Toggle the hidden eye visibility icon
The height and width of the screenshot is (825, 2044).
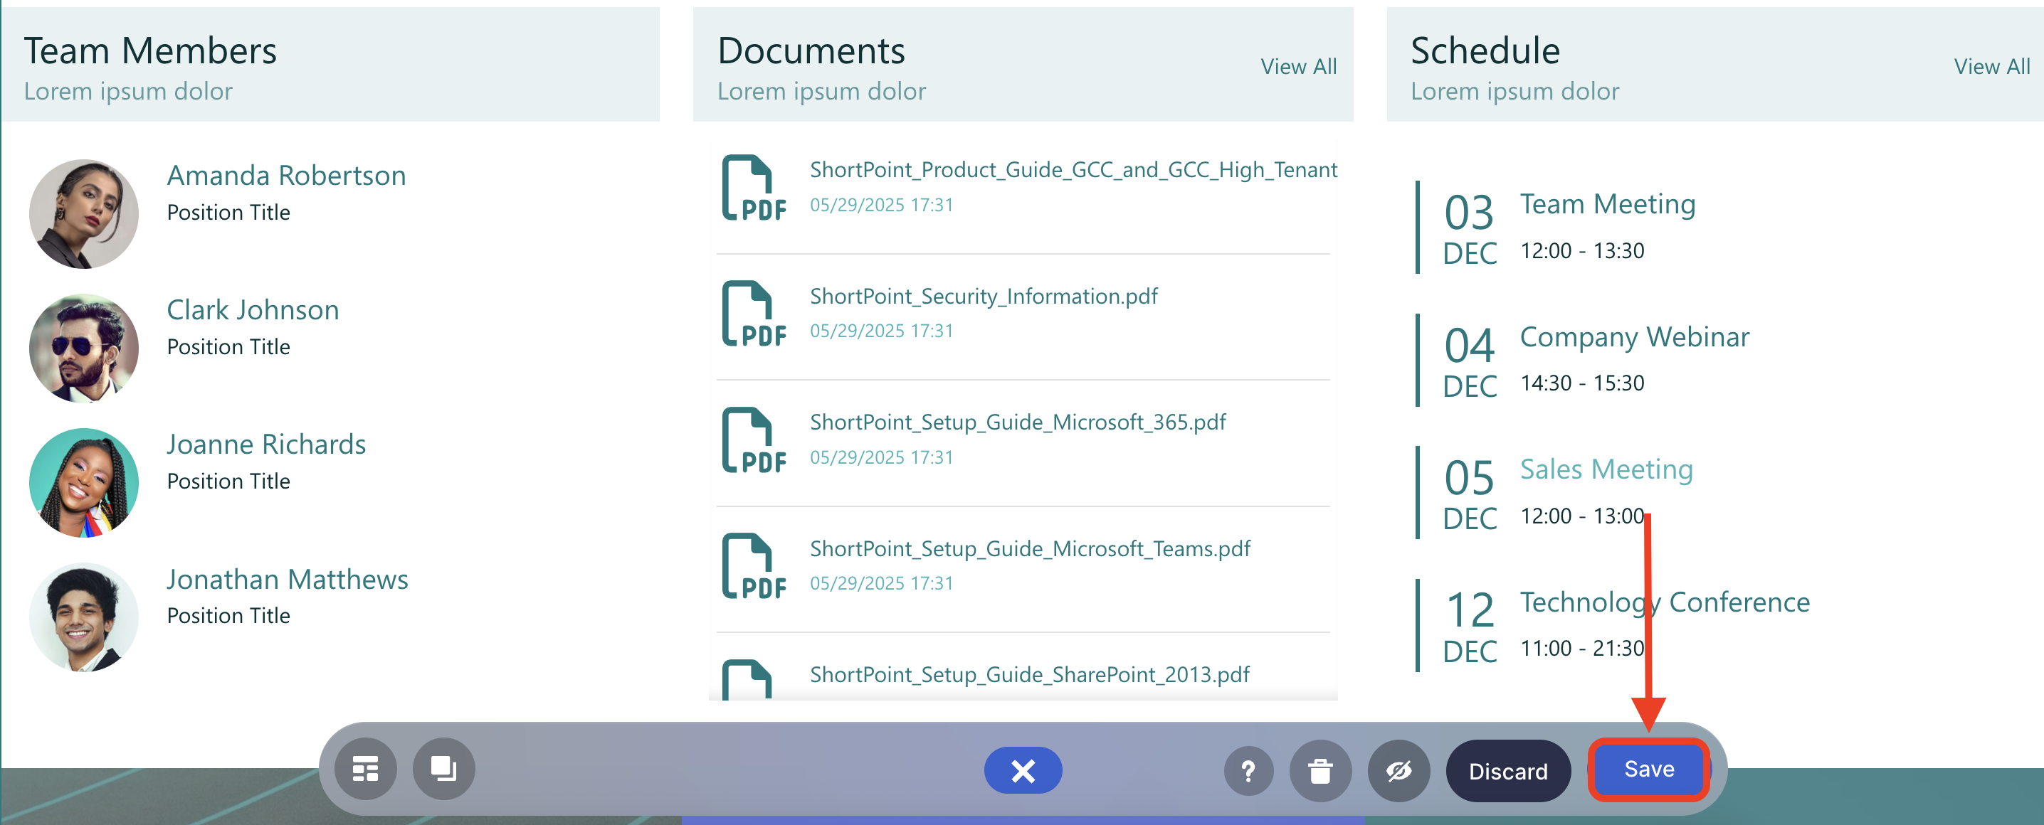pyautogui.click(x=1398, y=770)
